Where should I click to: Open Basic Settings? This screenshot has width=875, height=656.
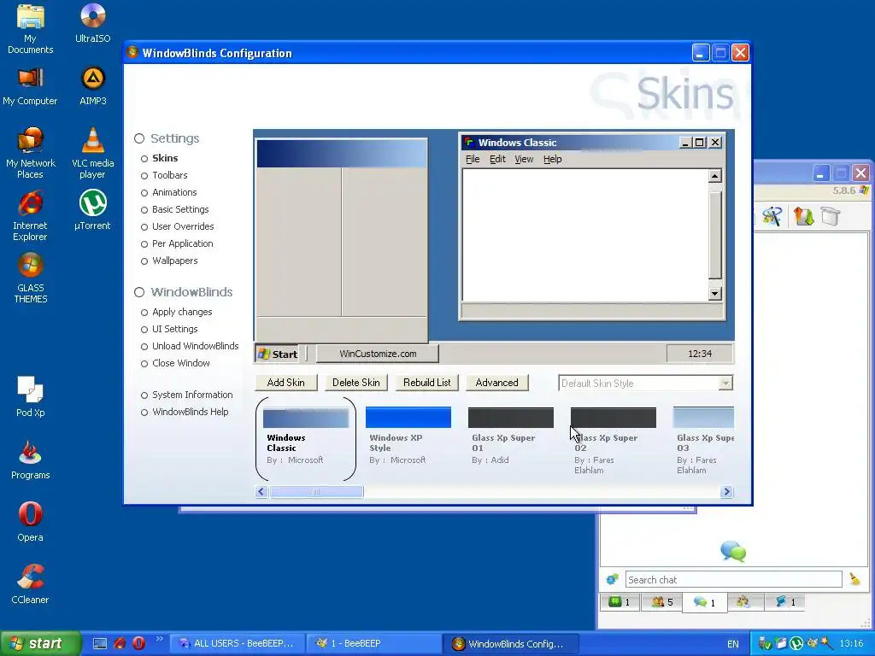click(x=180, y=209)
